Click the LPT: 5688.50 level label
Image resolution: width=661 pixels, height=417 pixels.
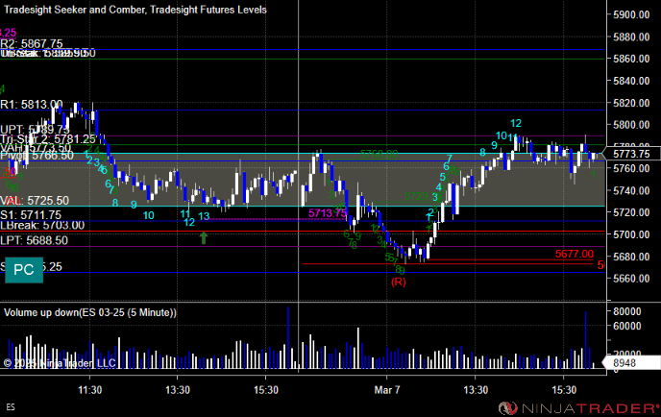point(35,240)
